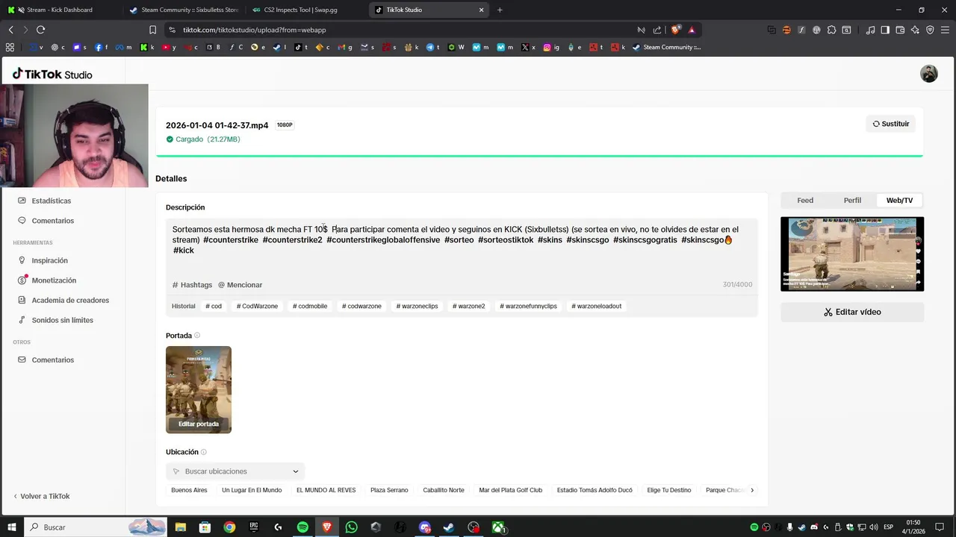956x537 pixels.
Task: Bookmark this page with bookmark icon
Action: point(152,30)
